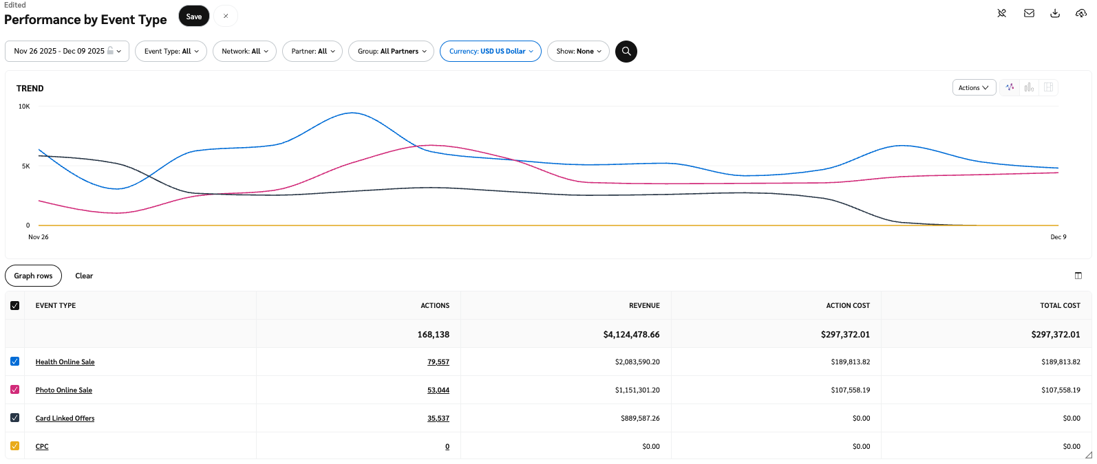Open the trend Actions metric menu
The image size is (1097, 464).
[x=973, y=88]
